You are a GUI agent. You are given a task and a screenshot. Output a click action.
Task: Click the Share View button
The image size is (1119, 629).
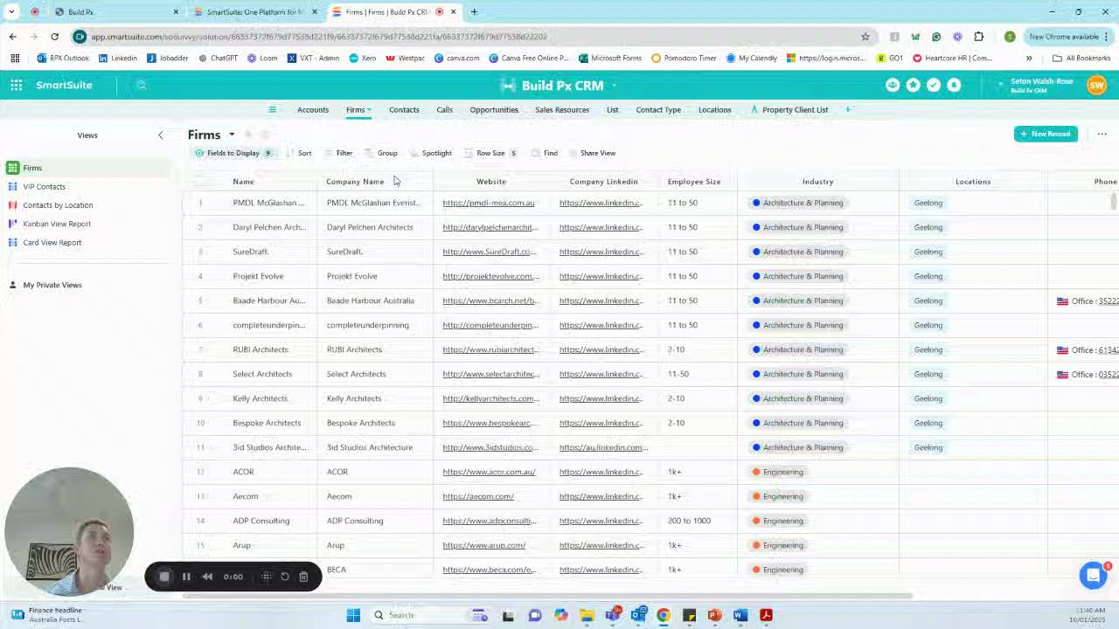point(591,153)
